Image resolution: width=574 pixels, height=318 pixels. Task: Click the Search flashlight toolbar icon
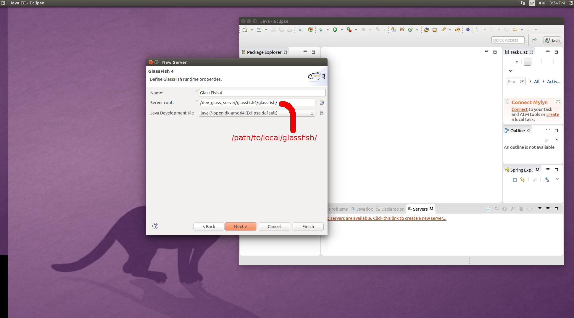pyautogui.click(x=443, y=30)
